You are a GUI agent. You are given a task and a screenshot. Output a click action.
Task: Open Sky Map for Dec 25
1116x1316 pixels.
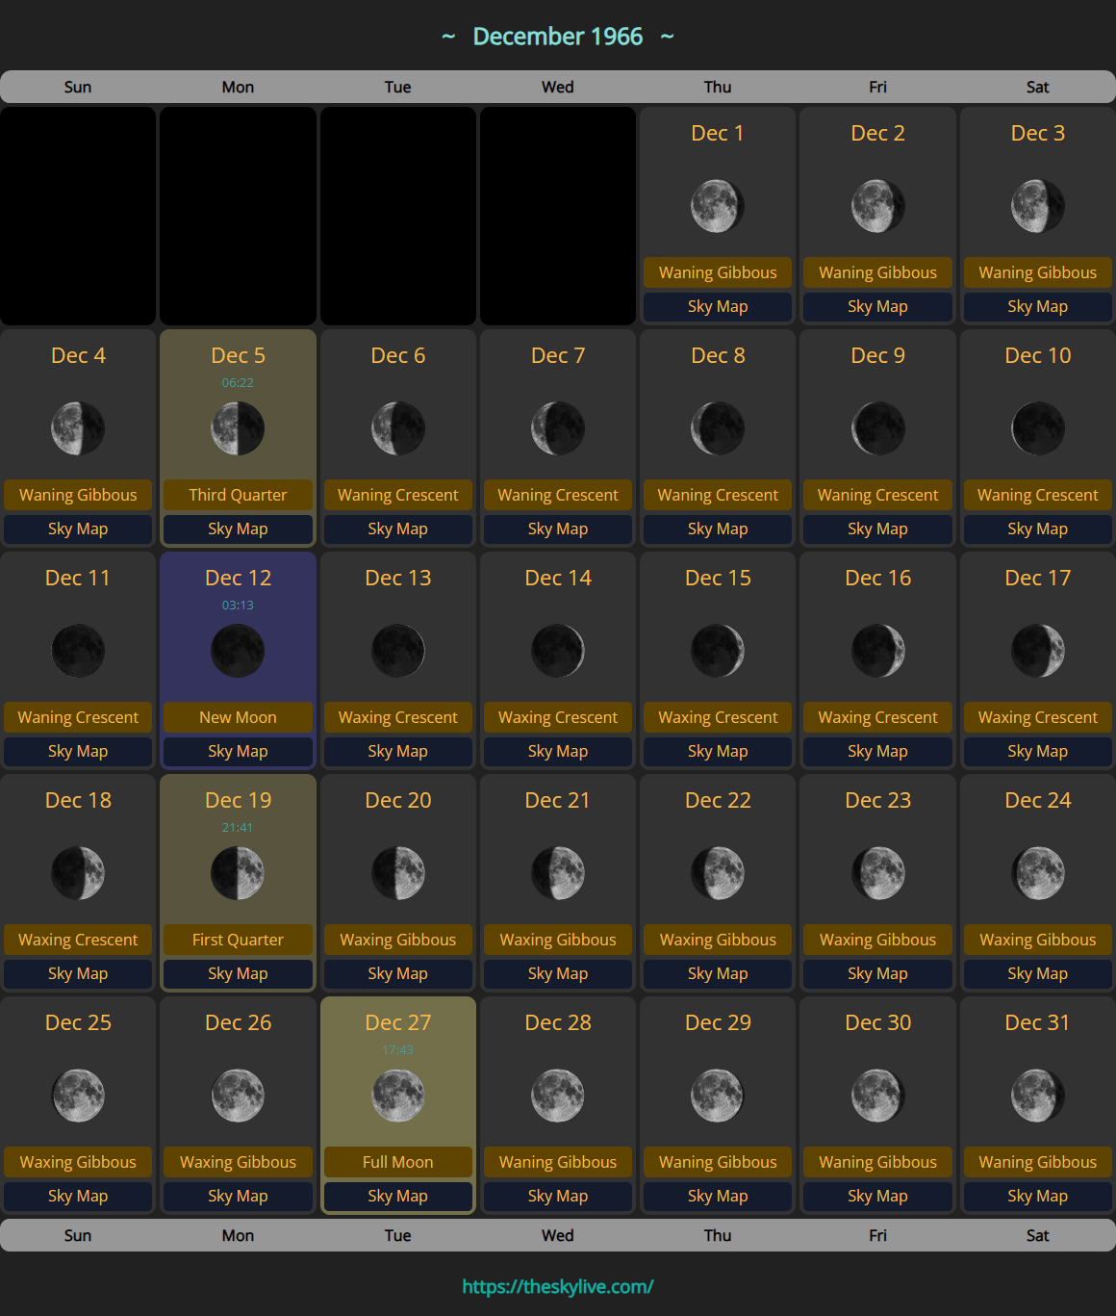tap(78, 1196)
